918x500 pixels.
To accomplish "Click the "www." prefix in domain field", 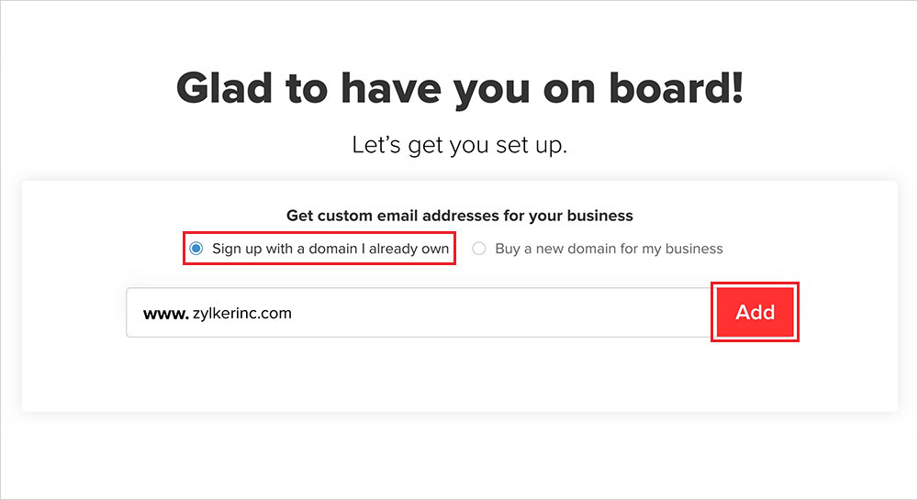I will click(165, 314).
